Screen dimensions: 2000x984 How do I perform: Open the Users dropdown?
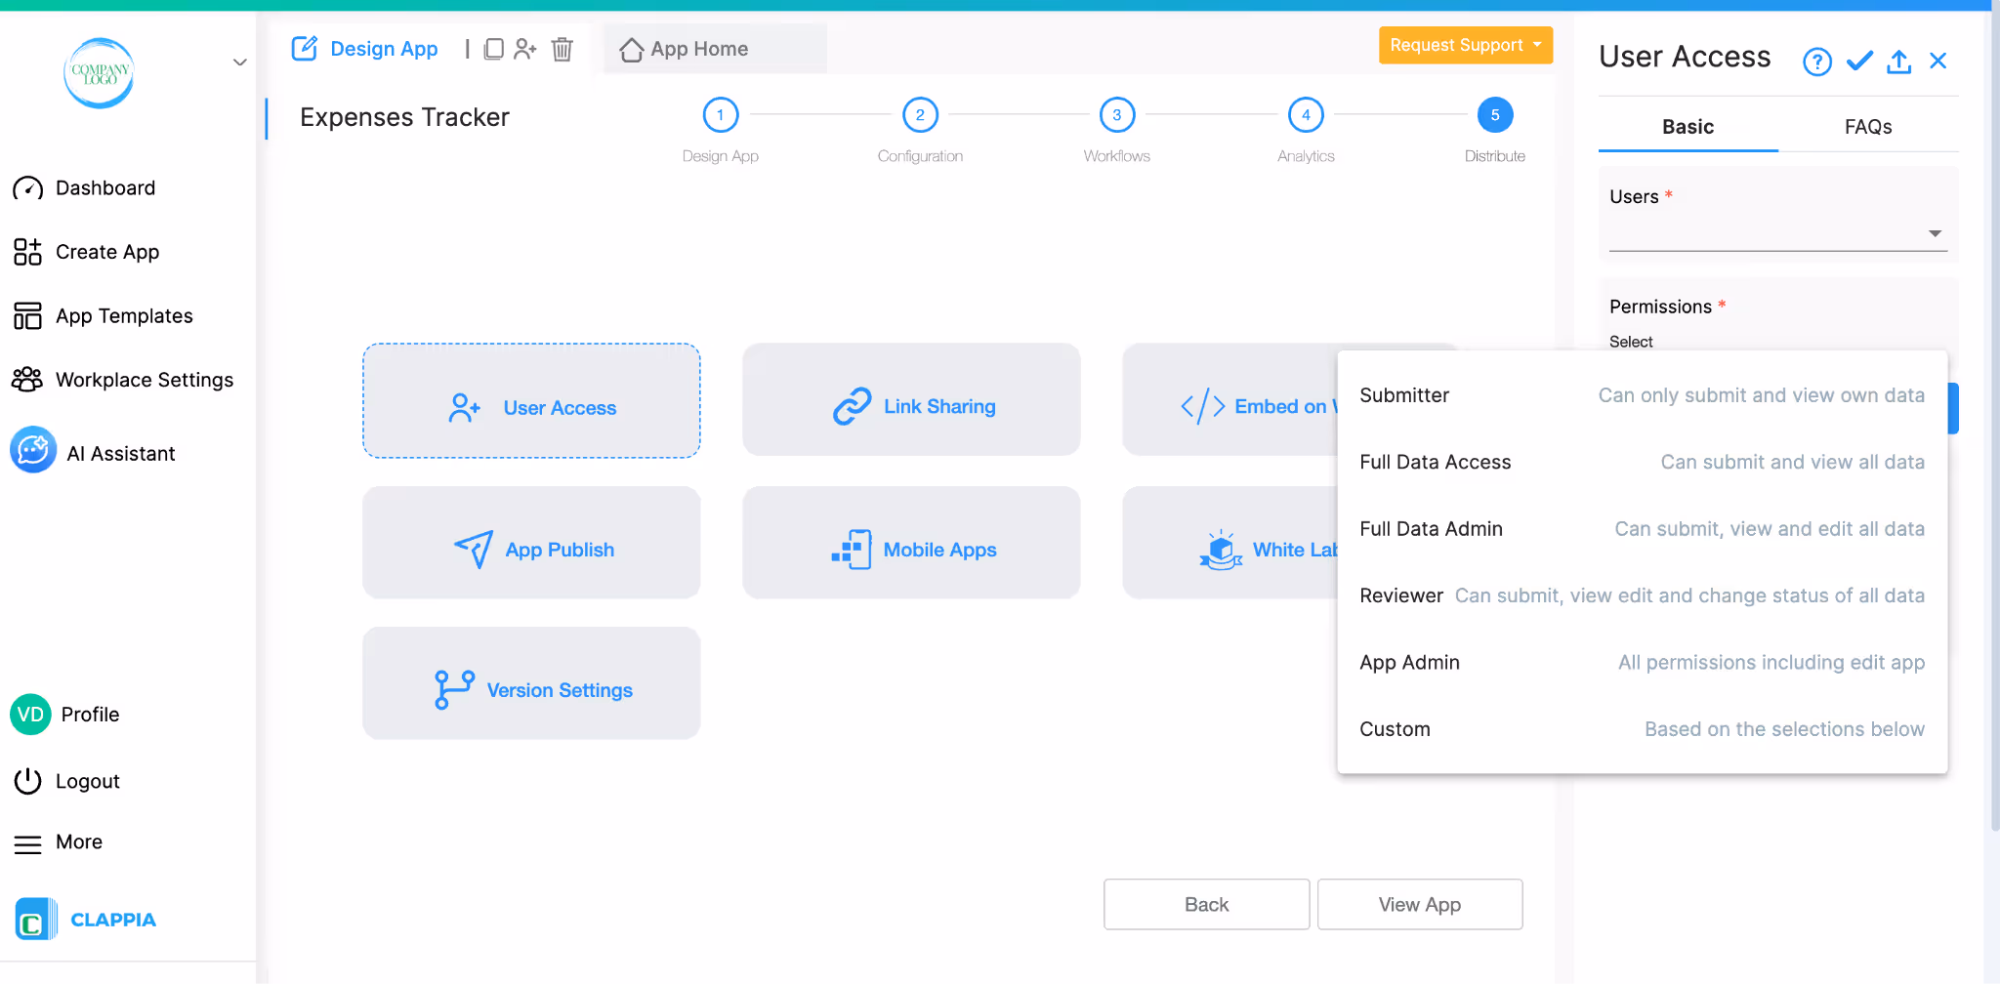[1934, 232]
